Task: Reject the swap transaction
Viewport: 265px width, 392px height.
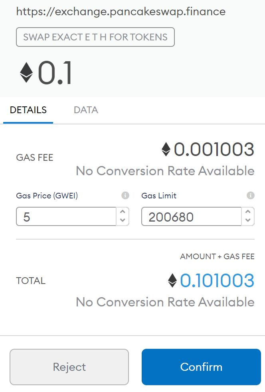Action: coord(69,367)
